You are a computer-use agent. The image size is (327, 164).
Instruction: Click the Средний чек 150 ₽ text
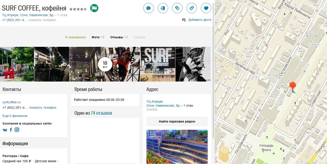[17, 161]
